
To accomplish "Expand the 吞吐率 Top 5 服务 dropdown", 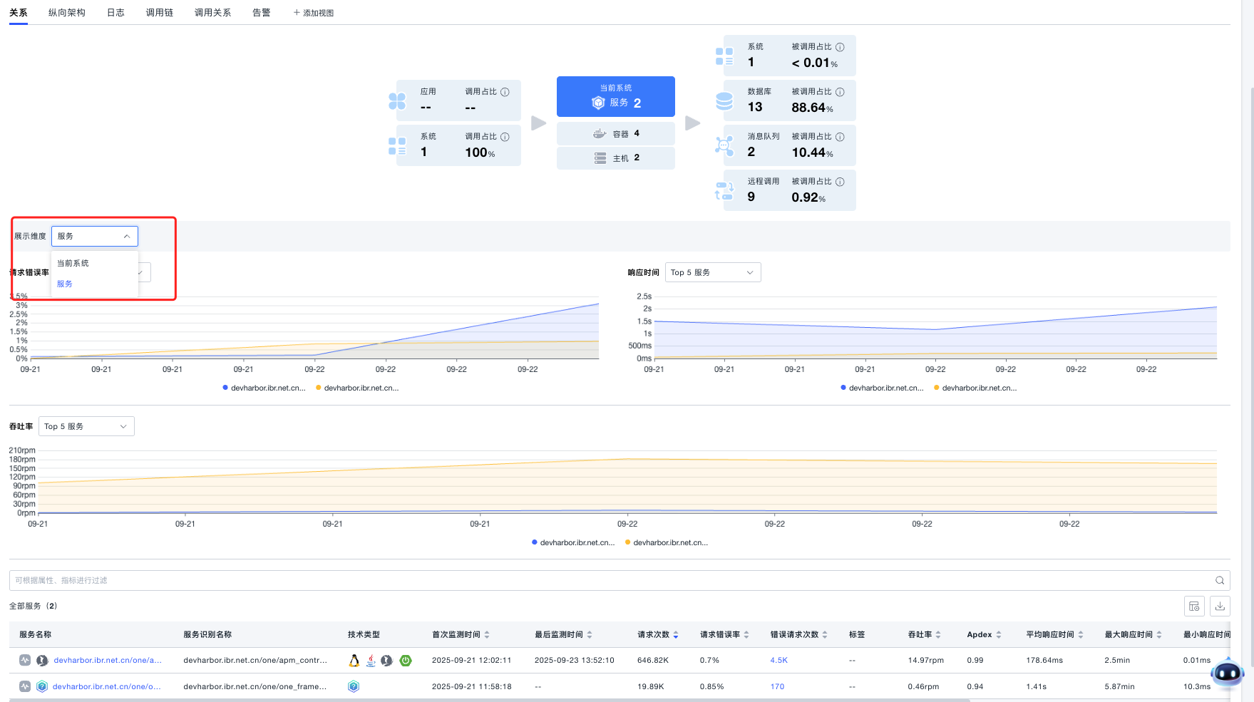I will click(x=86, y=427).
